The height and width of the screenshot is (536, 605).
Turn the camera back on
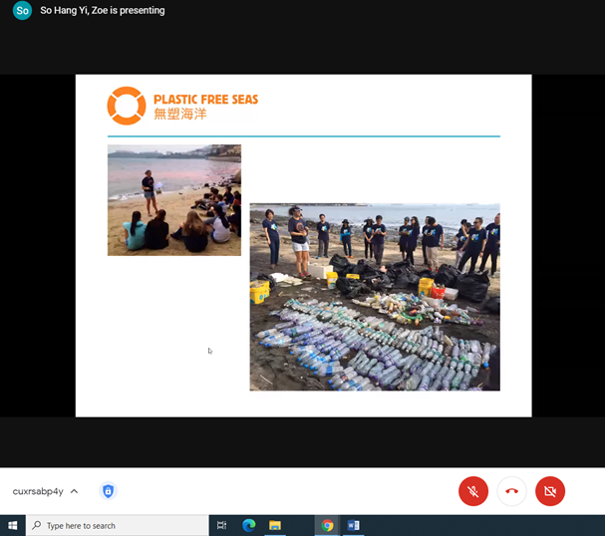[550, 491]
